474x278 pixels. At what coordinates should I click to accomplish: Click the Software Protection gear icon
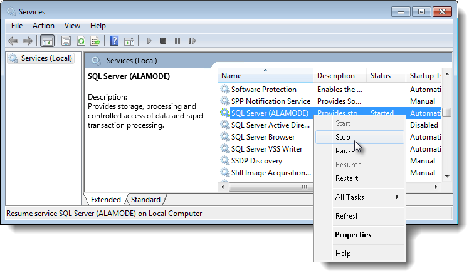pos(224,89)
